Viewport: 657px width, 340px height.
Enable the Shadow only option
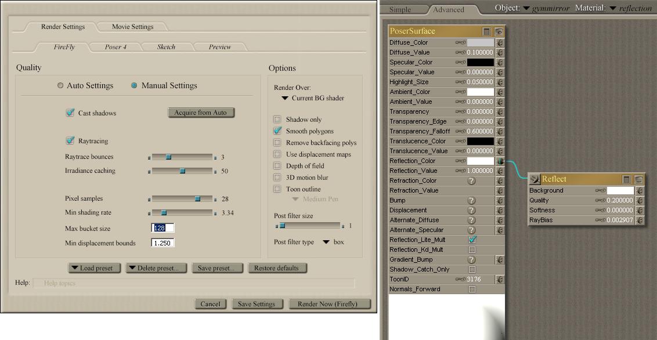click(277, 120)
